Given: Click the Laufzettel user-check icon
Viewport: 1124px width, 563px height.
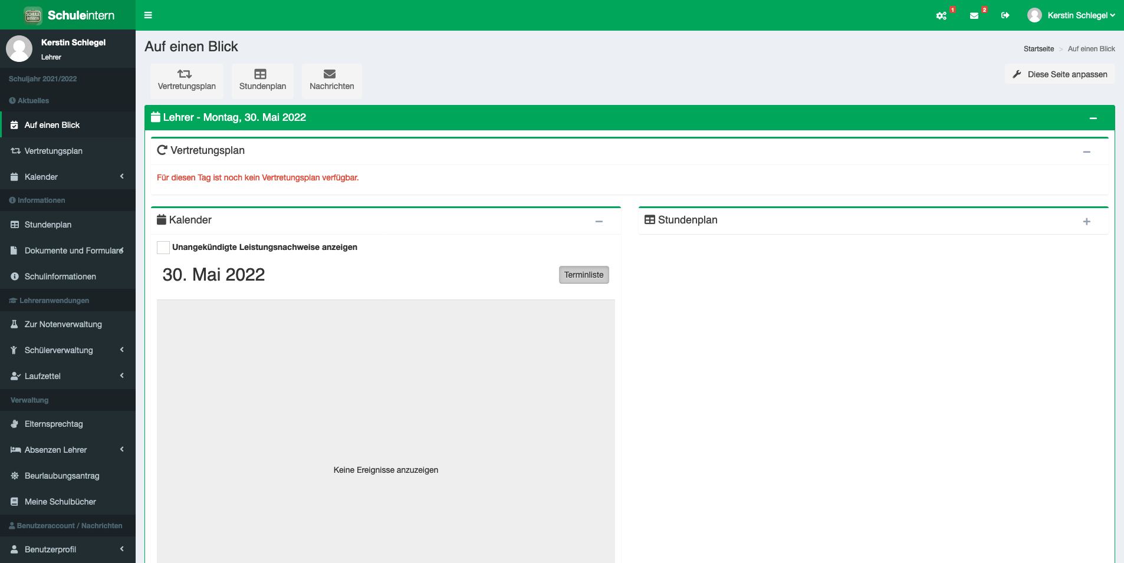Looking at the screenshot, I should [x=15, y=376].
